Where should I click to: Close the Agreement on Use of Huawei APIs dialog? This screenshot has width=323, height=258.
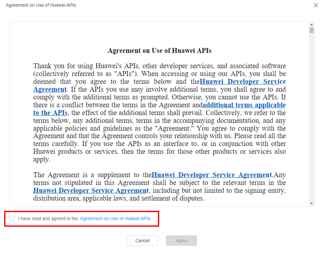point(315,5)
